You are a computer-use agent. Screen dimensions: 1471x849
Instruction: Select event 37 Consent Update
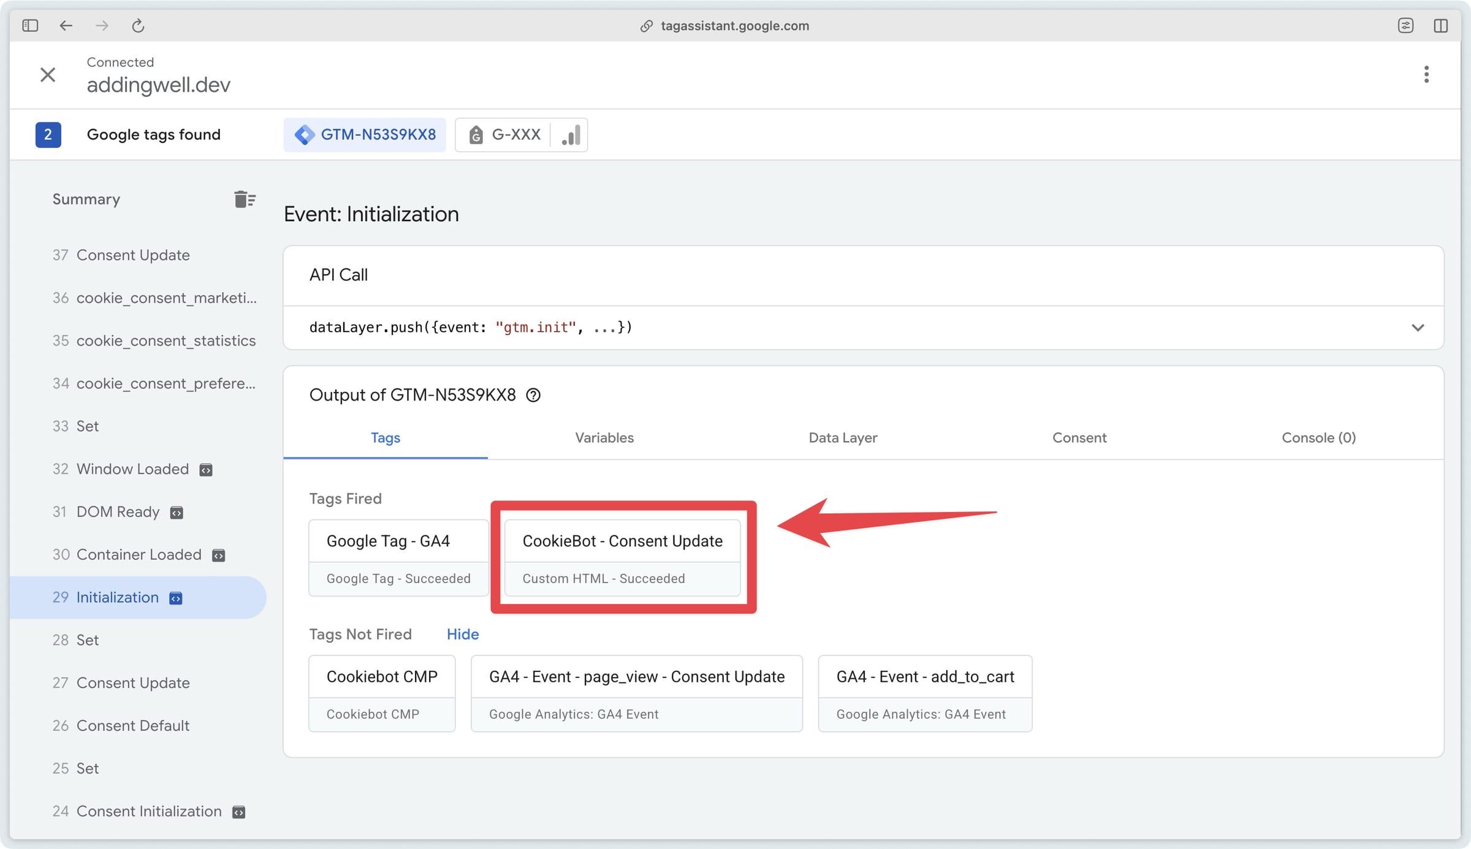138,255
